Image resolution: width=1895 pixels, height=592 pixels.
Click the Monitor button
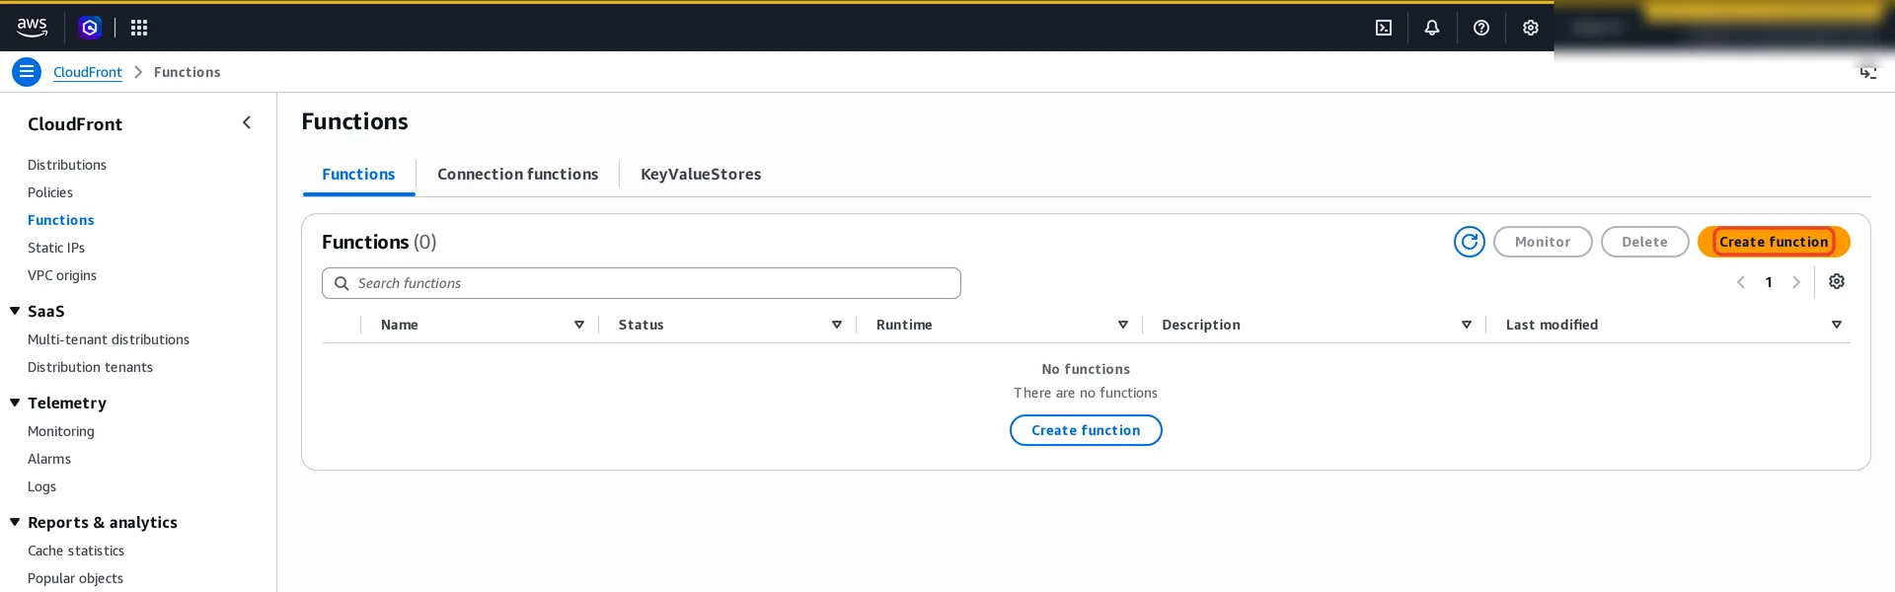[x=1543, y=242]
